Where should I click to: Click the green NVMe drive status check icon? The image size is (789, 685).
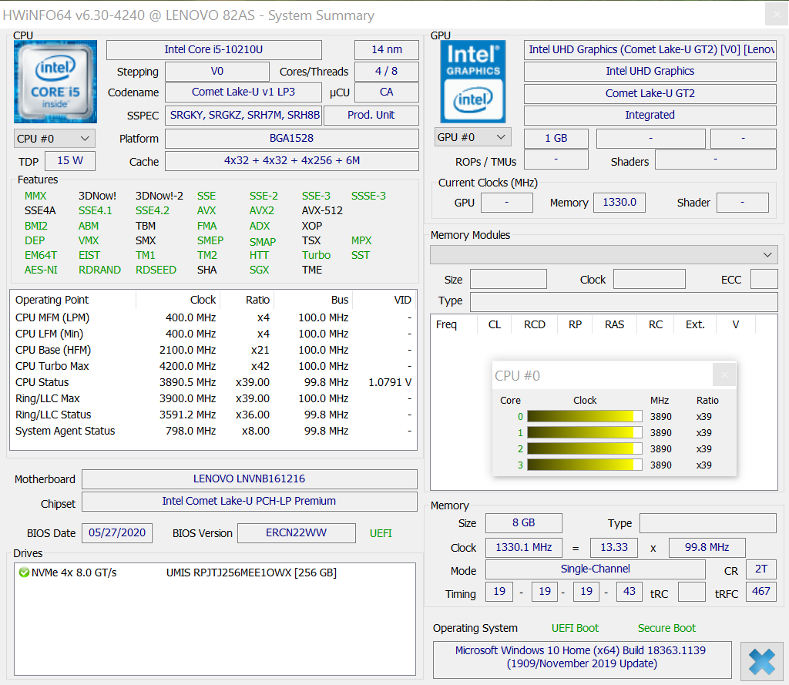point(24,573)
